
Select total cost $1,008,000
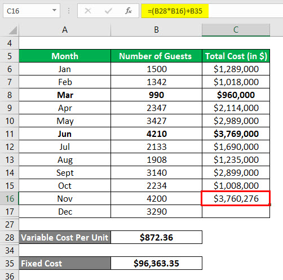coord(236,185)
